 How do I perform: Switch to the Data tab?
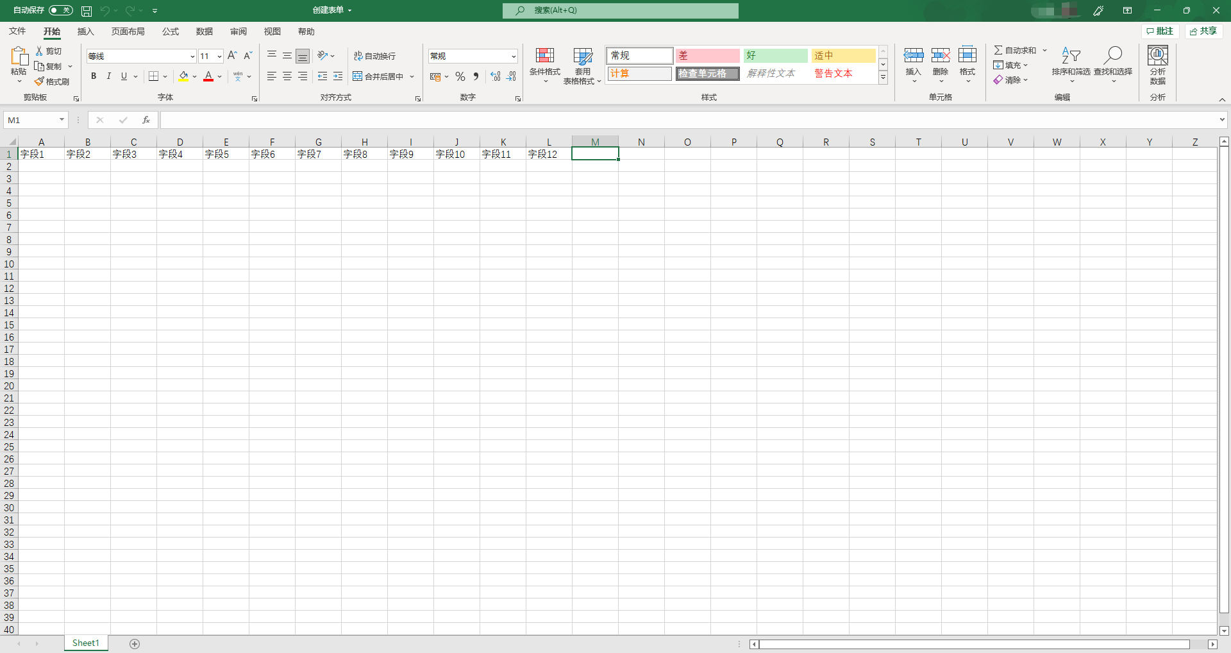[x=205, y=31]
